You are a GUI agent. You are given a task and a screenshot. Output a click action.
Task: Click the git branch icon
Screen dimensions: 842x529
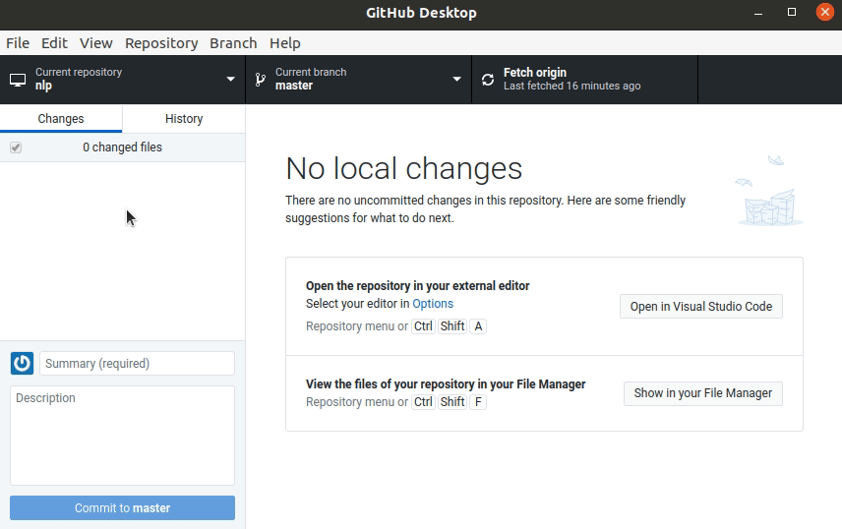(261, 80)
